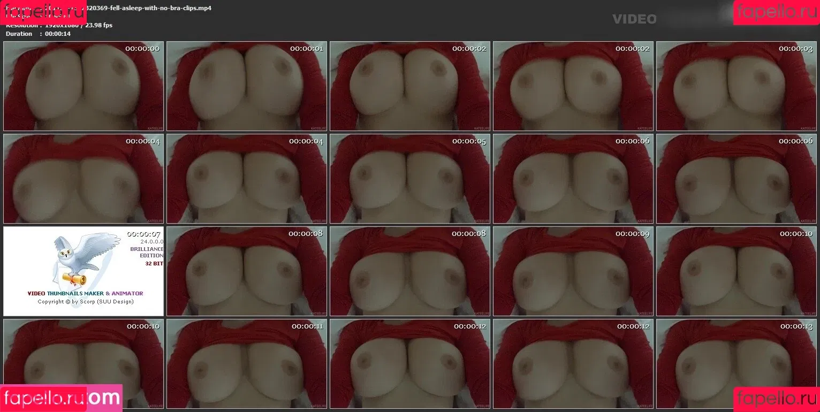Click the fapello.ru watermark at bottom left
Viewport: 820px width, 412px height.
coord(43,398)
